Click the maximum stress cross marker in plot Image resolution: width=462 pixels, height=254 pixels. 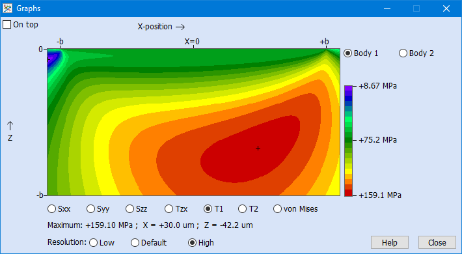tap(258, 148)
